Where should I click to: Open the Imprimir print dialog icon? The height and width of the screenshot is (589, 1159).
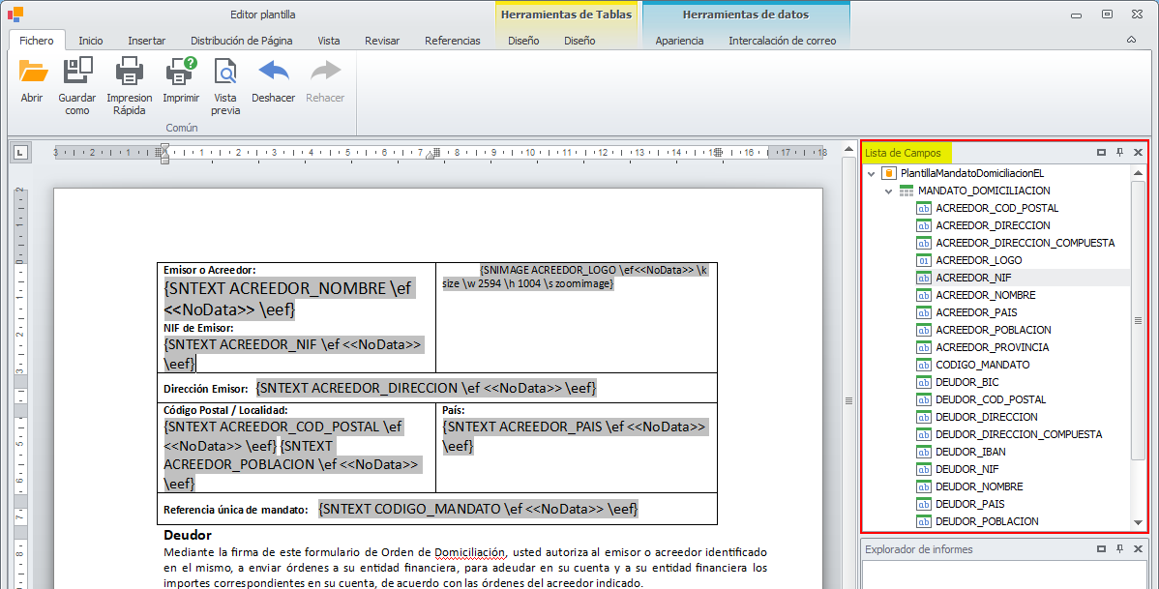(180, 73)
